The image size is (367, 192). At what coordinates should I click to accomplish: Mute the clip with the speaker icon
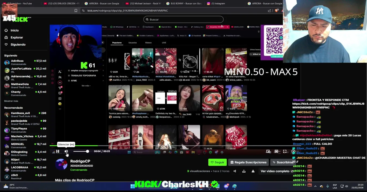(x=66, y=151)
